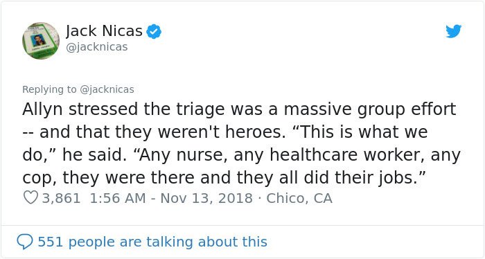Screen dimensions: 485x259
Task: Click the 'Replying to' label
Action: click(49, 89)
